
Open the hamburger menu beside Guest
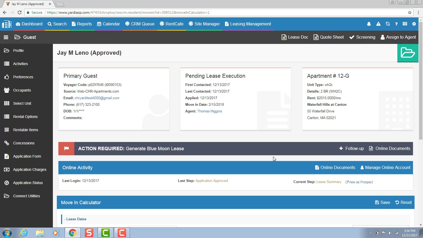click(x=6, y=37)
